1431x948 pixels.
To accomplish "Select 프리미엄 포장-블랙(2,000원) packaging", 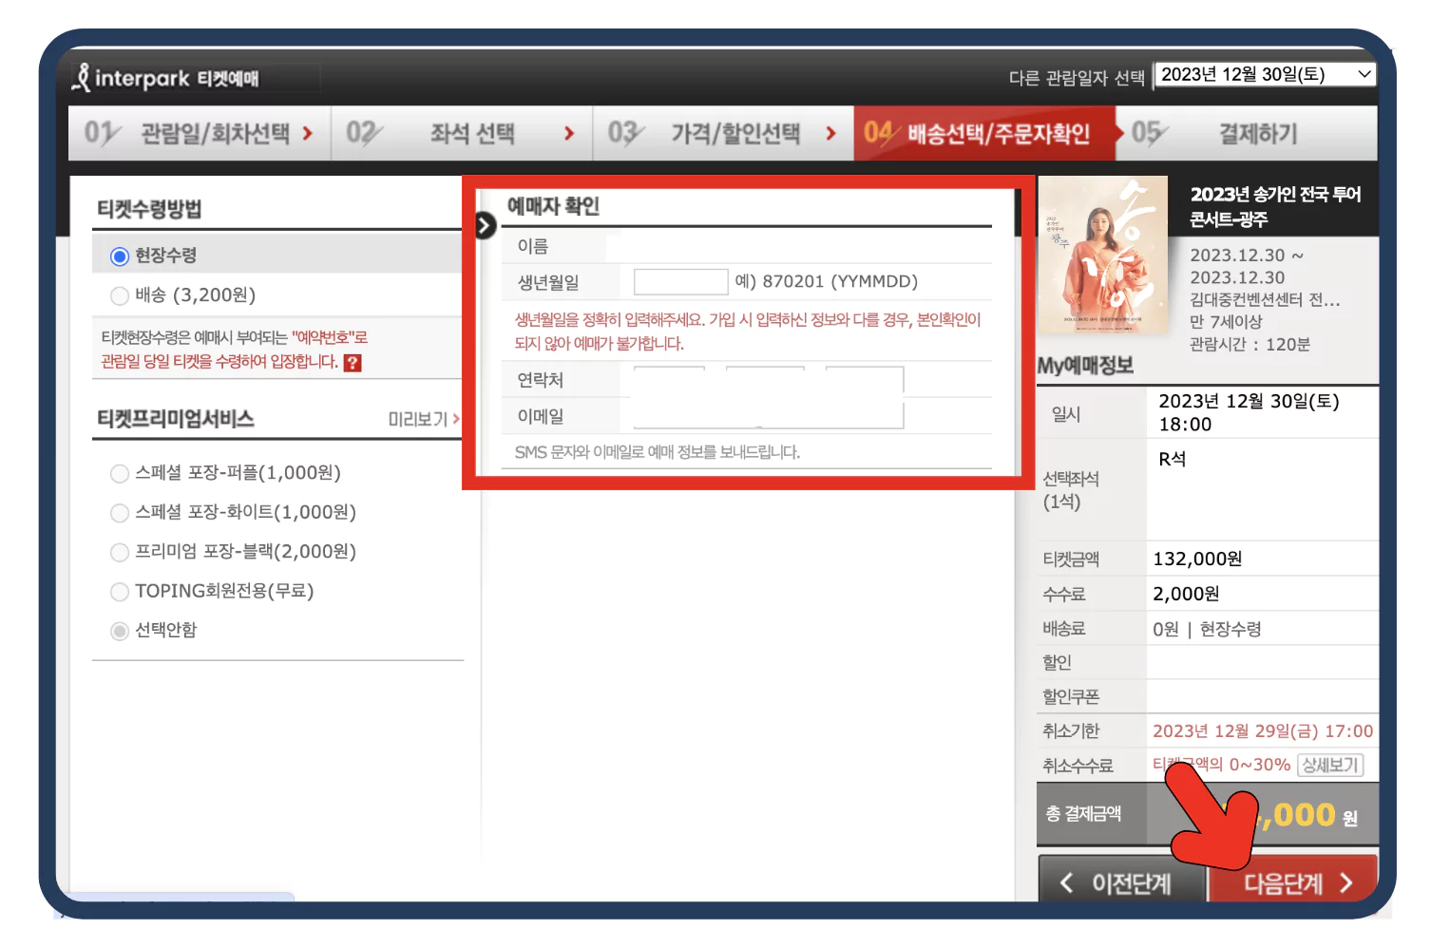I will [x=120, y=551].
